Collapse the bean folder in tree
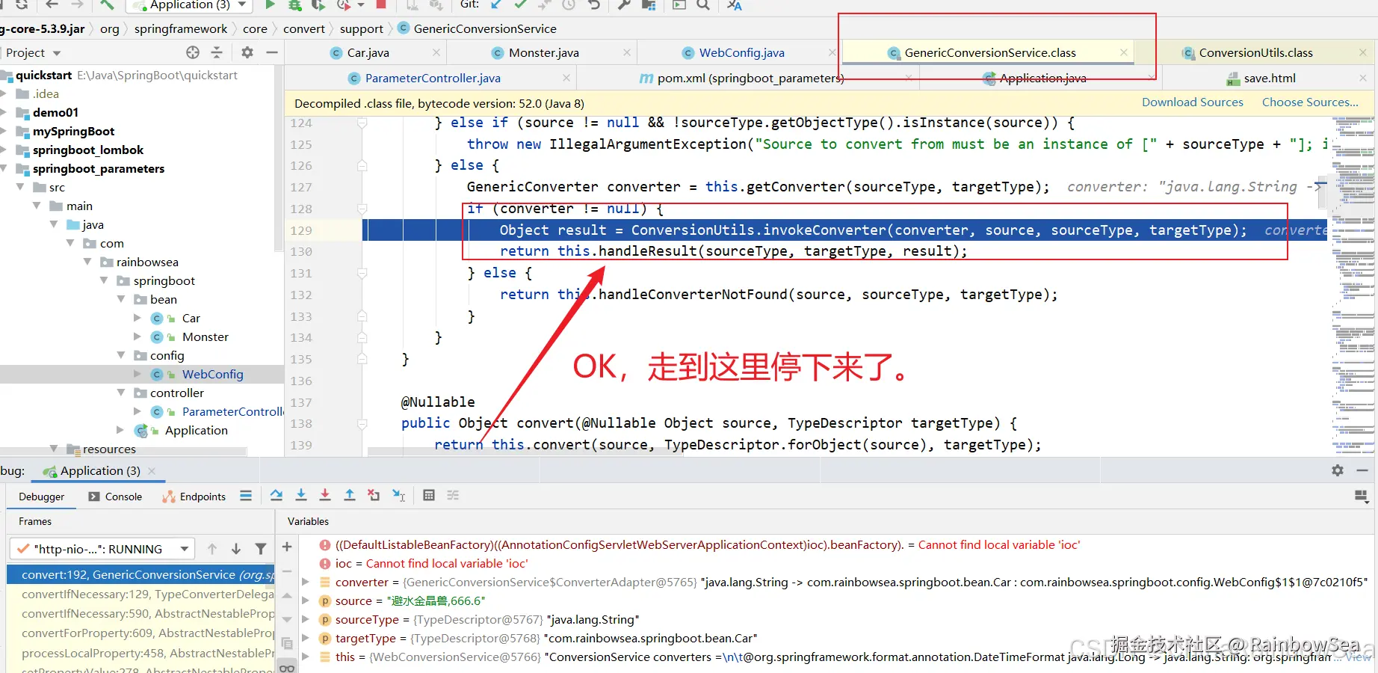Screen dimensions: 1378x673 [121, 299]
